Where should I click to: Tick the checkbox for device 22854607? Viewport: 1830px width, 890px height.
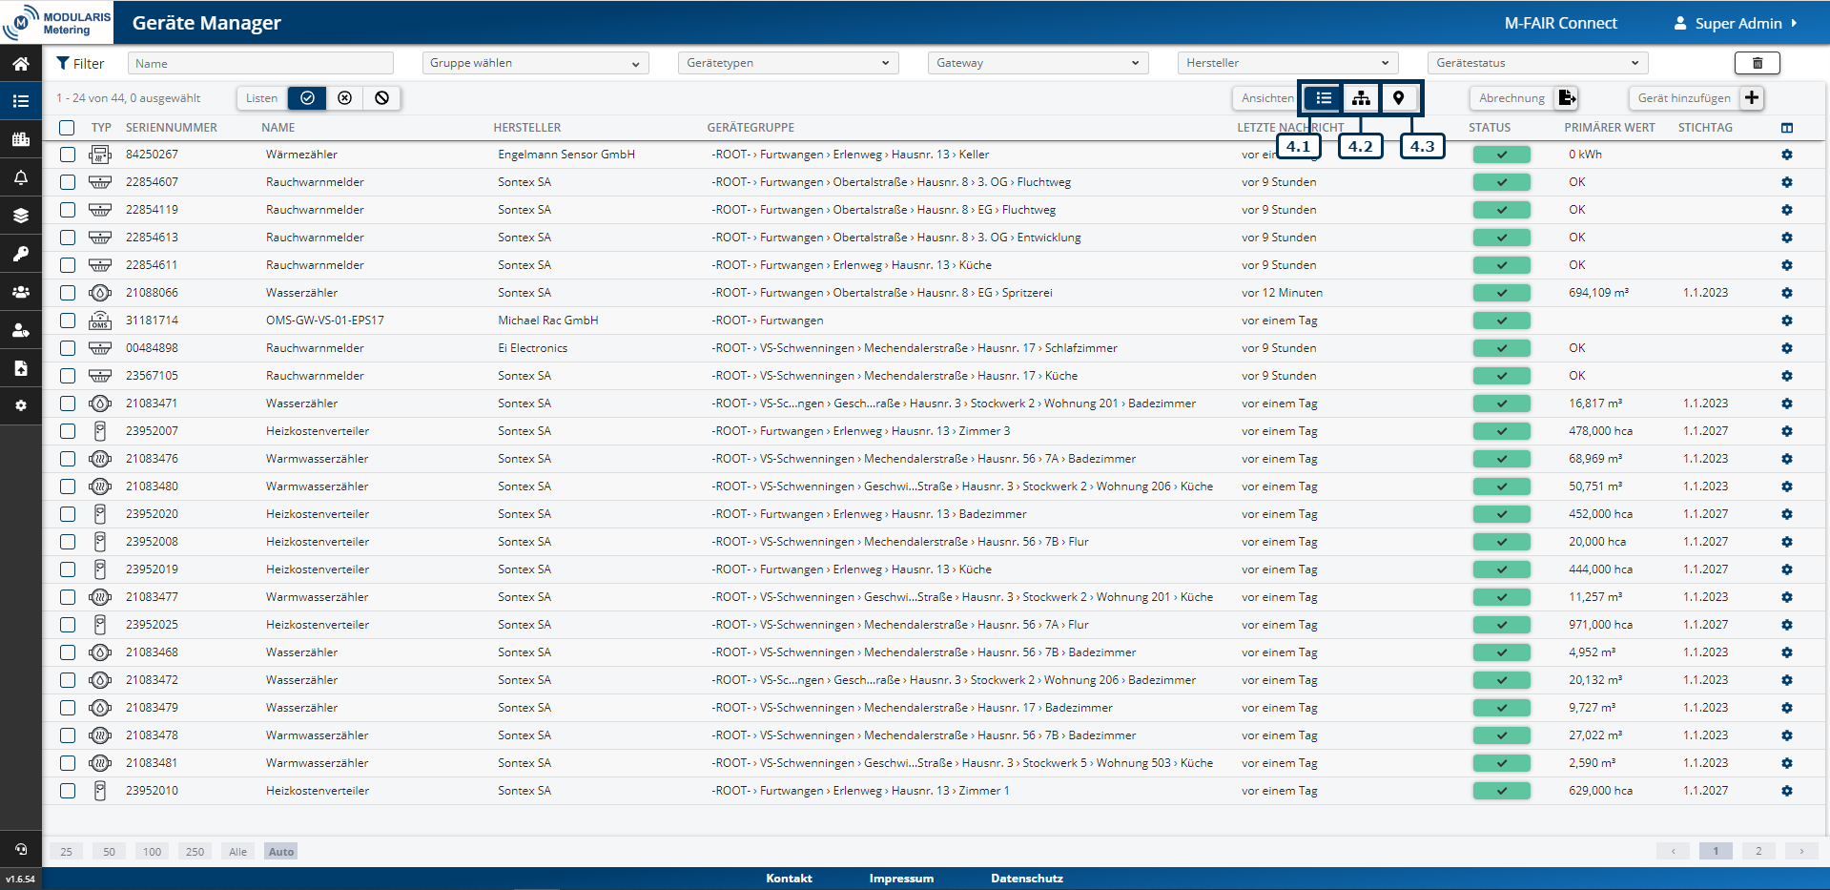68,182
